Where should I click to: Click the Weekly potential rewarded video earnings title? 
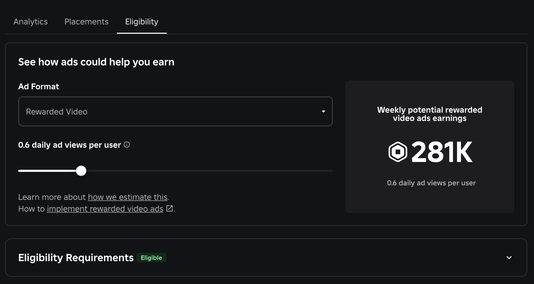(430, 114)
